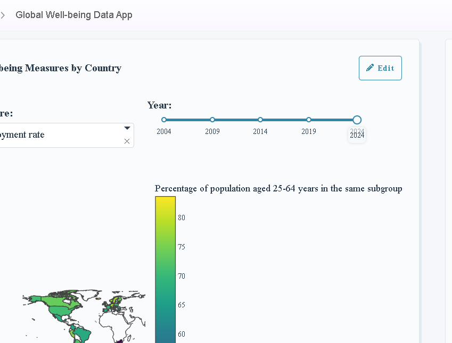Click the Edit button

click(380, 68)
